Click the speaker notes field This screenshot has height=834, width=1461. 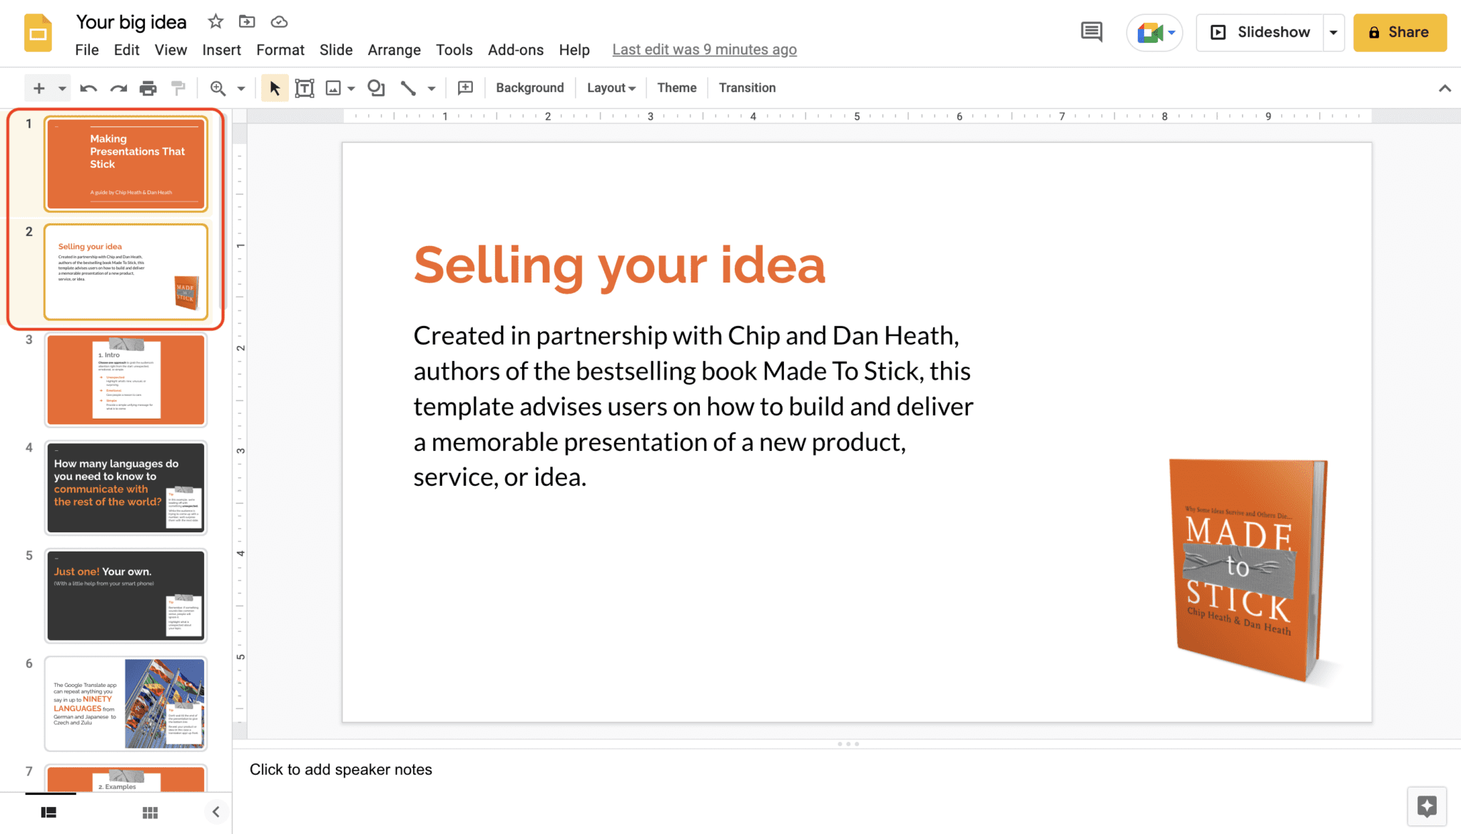tap(847, 771)
